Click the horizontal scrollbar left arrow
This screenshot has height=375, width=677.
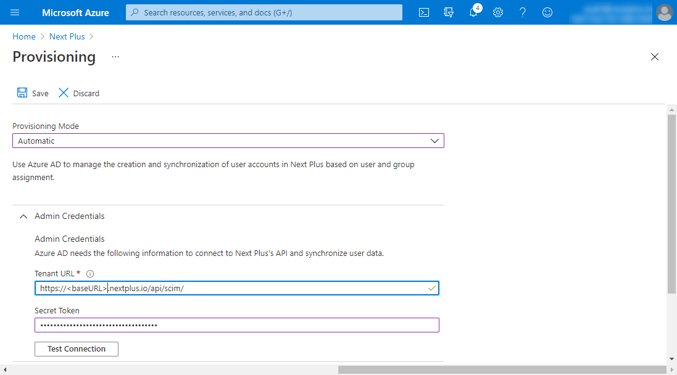point(5,370)
